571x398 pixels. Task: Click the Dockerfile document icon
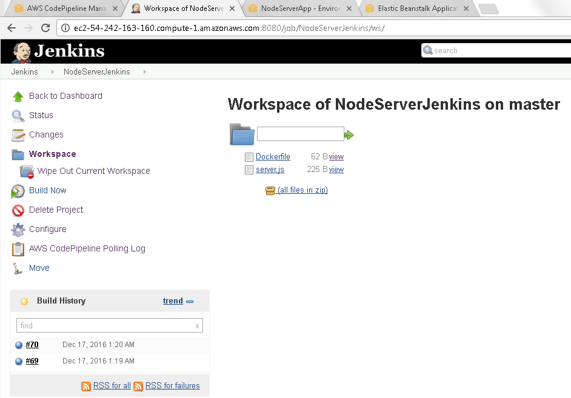[249, 157]
